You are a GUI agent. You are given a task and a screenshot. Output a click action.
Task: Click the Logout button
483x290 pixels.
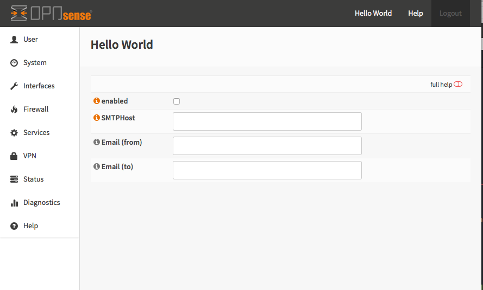450,14
